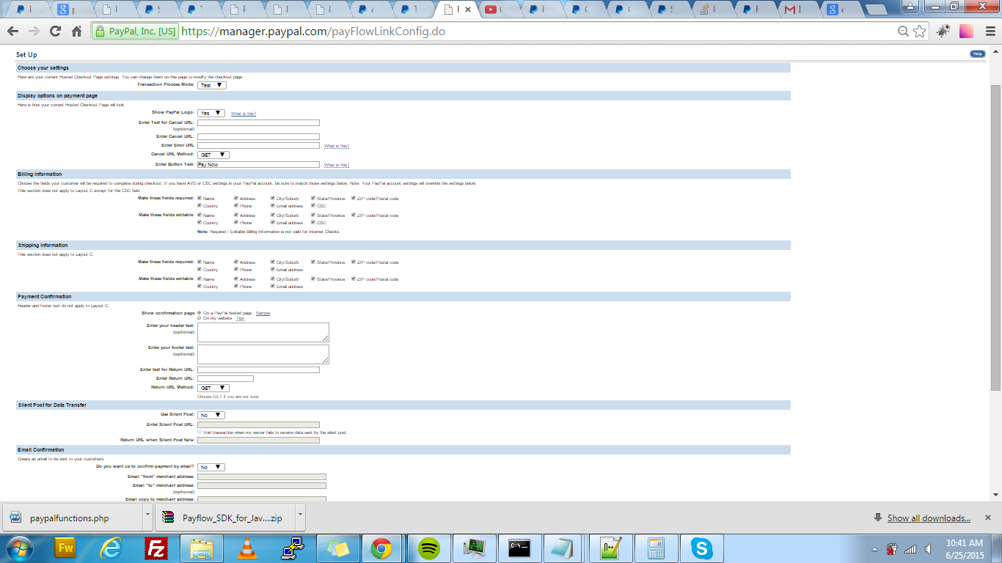Open "What is this?" link beside Enter Error URL
This screenshot has height=563, width=1002.
(x=337, y=146)
